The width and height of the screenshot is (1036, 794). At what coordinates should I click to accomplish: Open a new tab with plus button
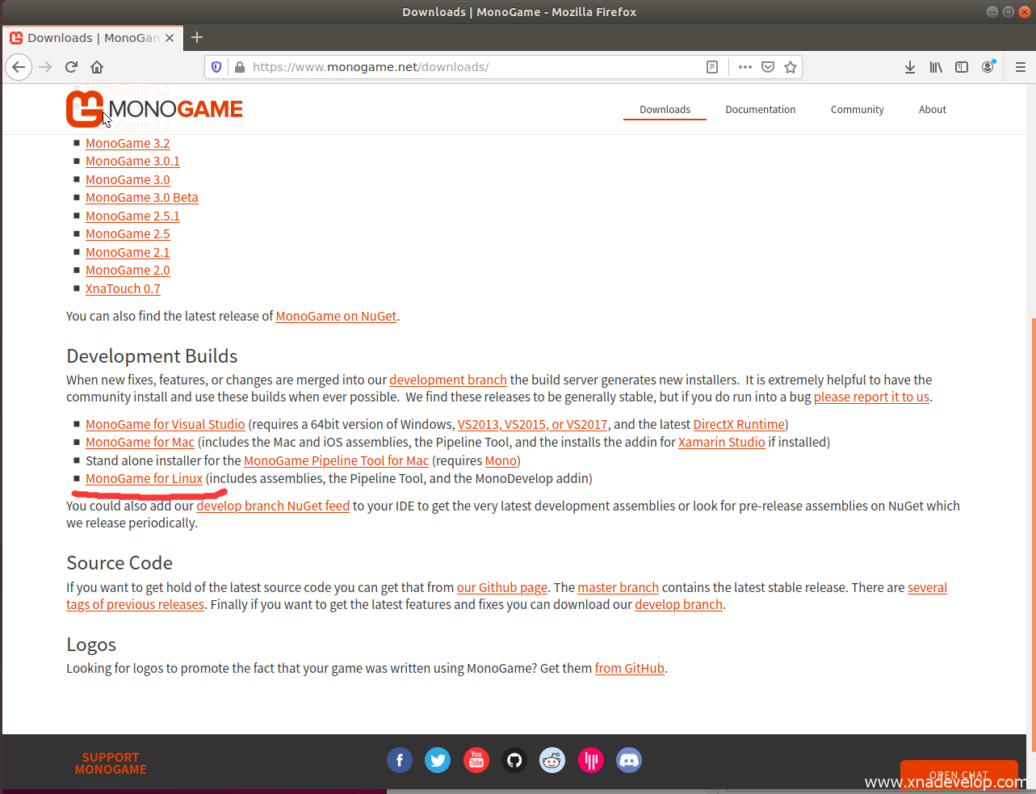pyautogui.click(x=197, y=37)
